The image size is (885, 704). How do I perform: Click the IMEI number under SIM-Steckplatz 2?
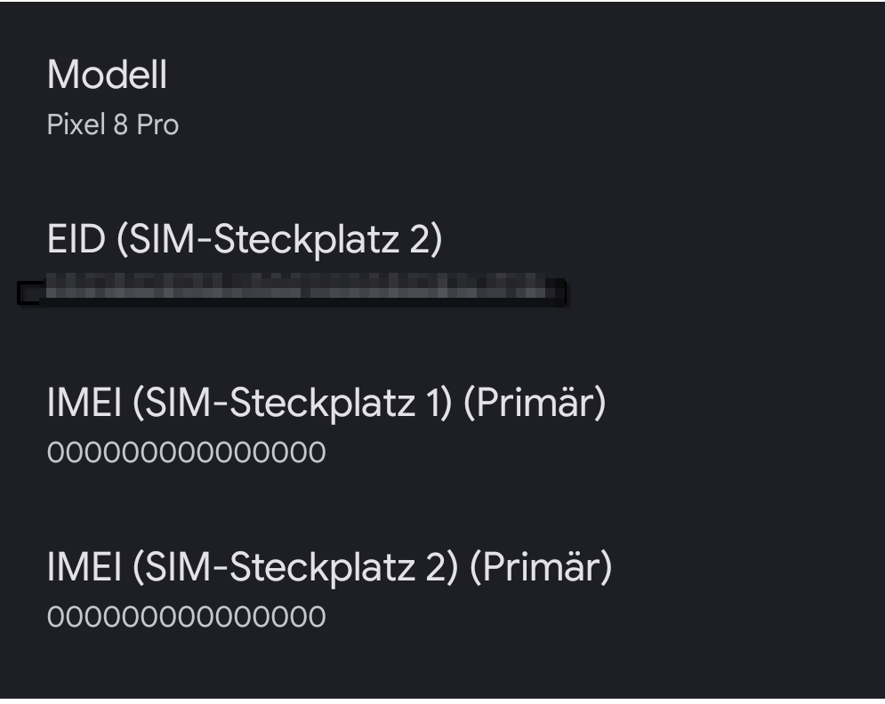point(186,616)
